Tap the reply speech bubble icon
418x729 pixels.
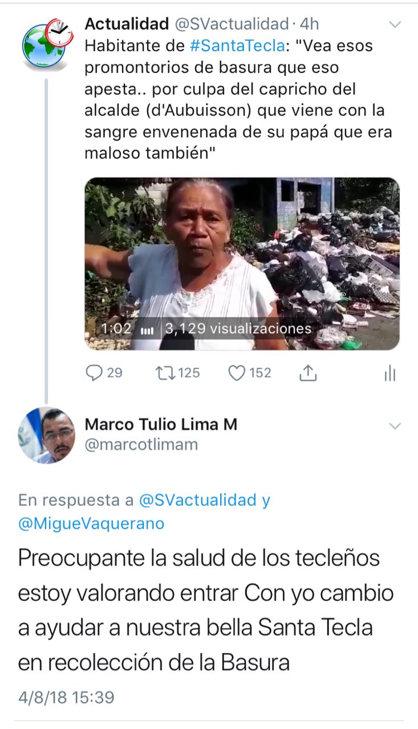(94, 373)
